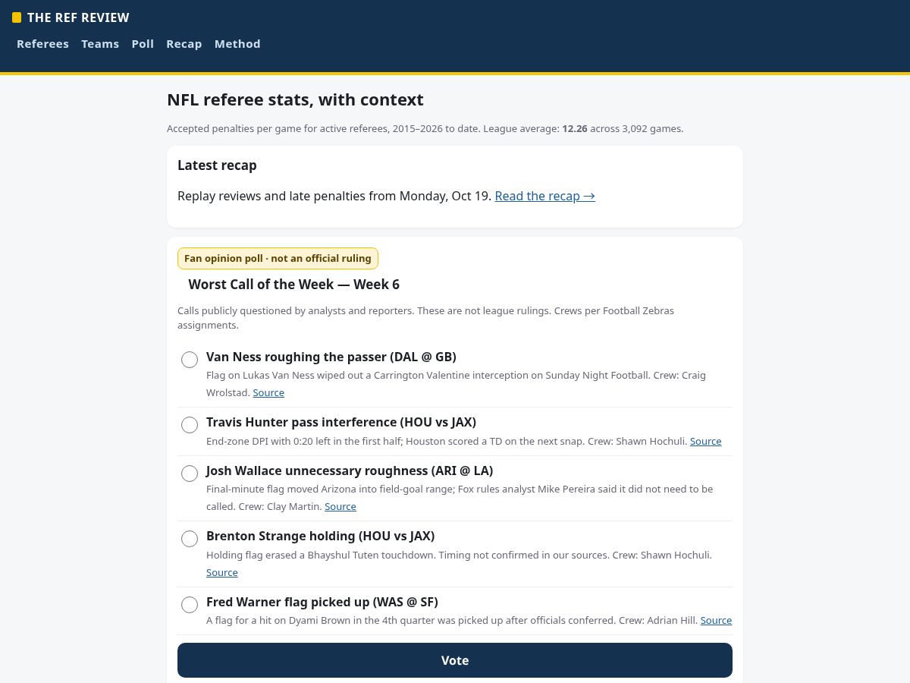Click the Van Ness roughing the passer title
This screenshot has height=683, width=910.
tap(331, 357)
